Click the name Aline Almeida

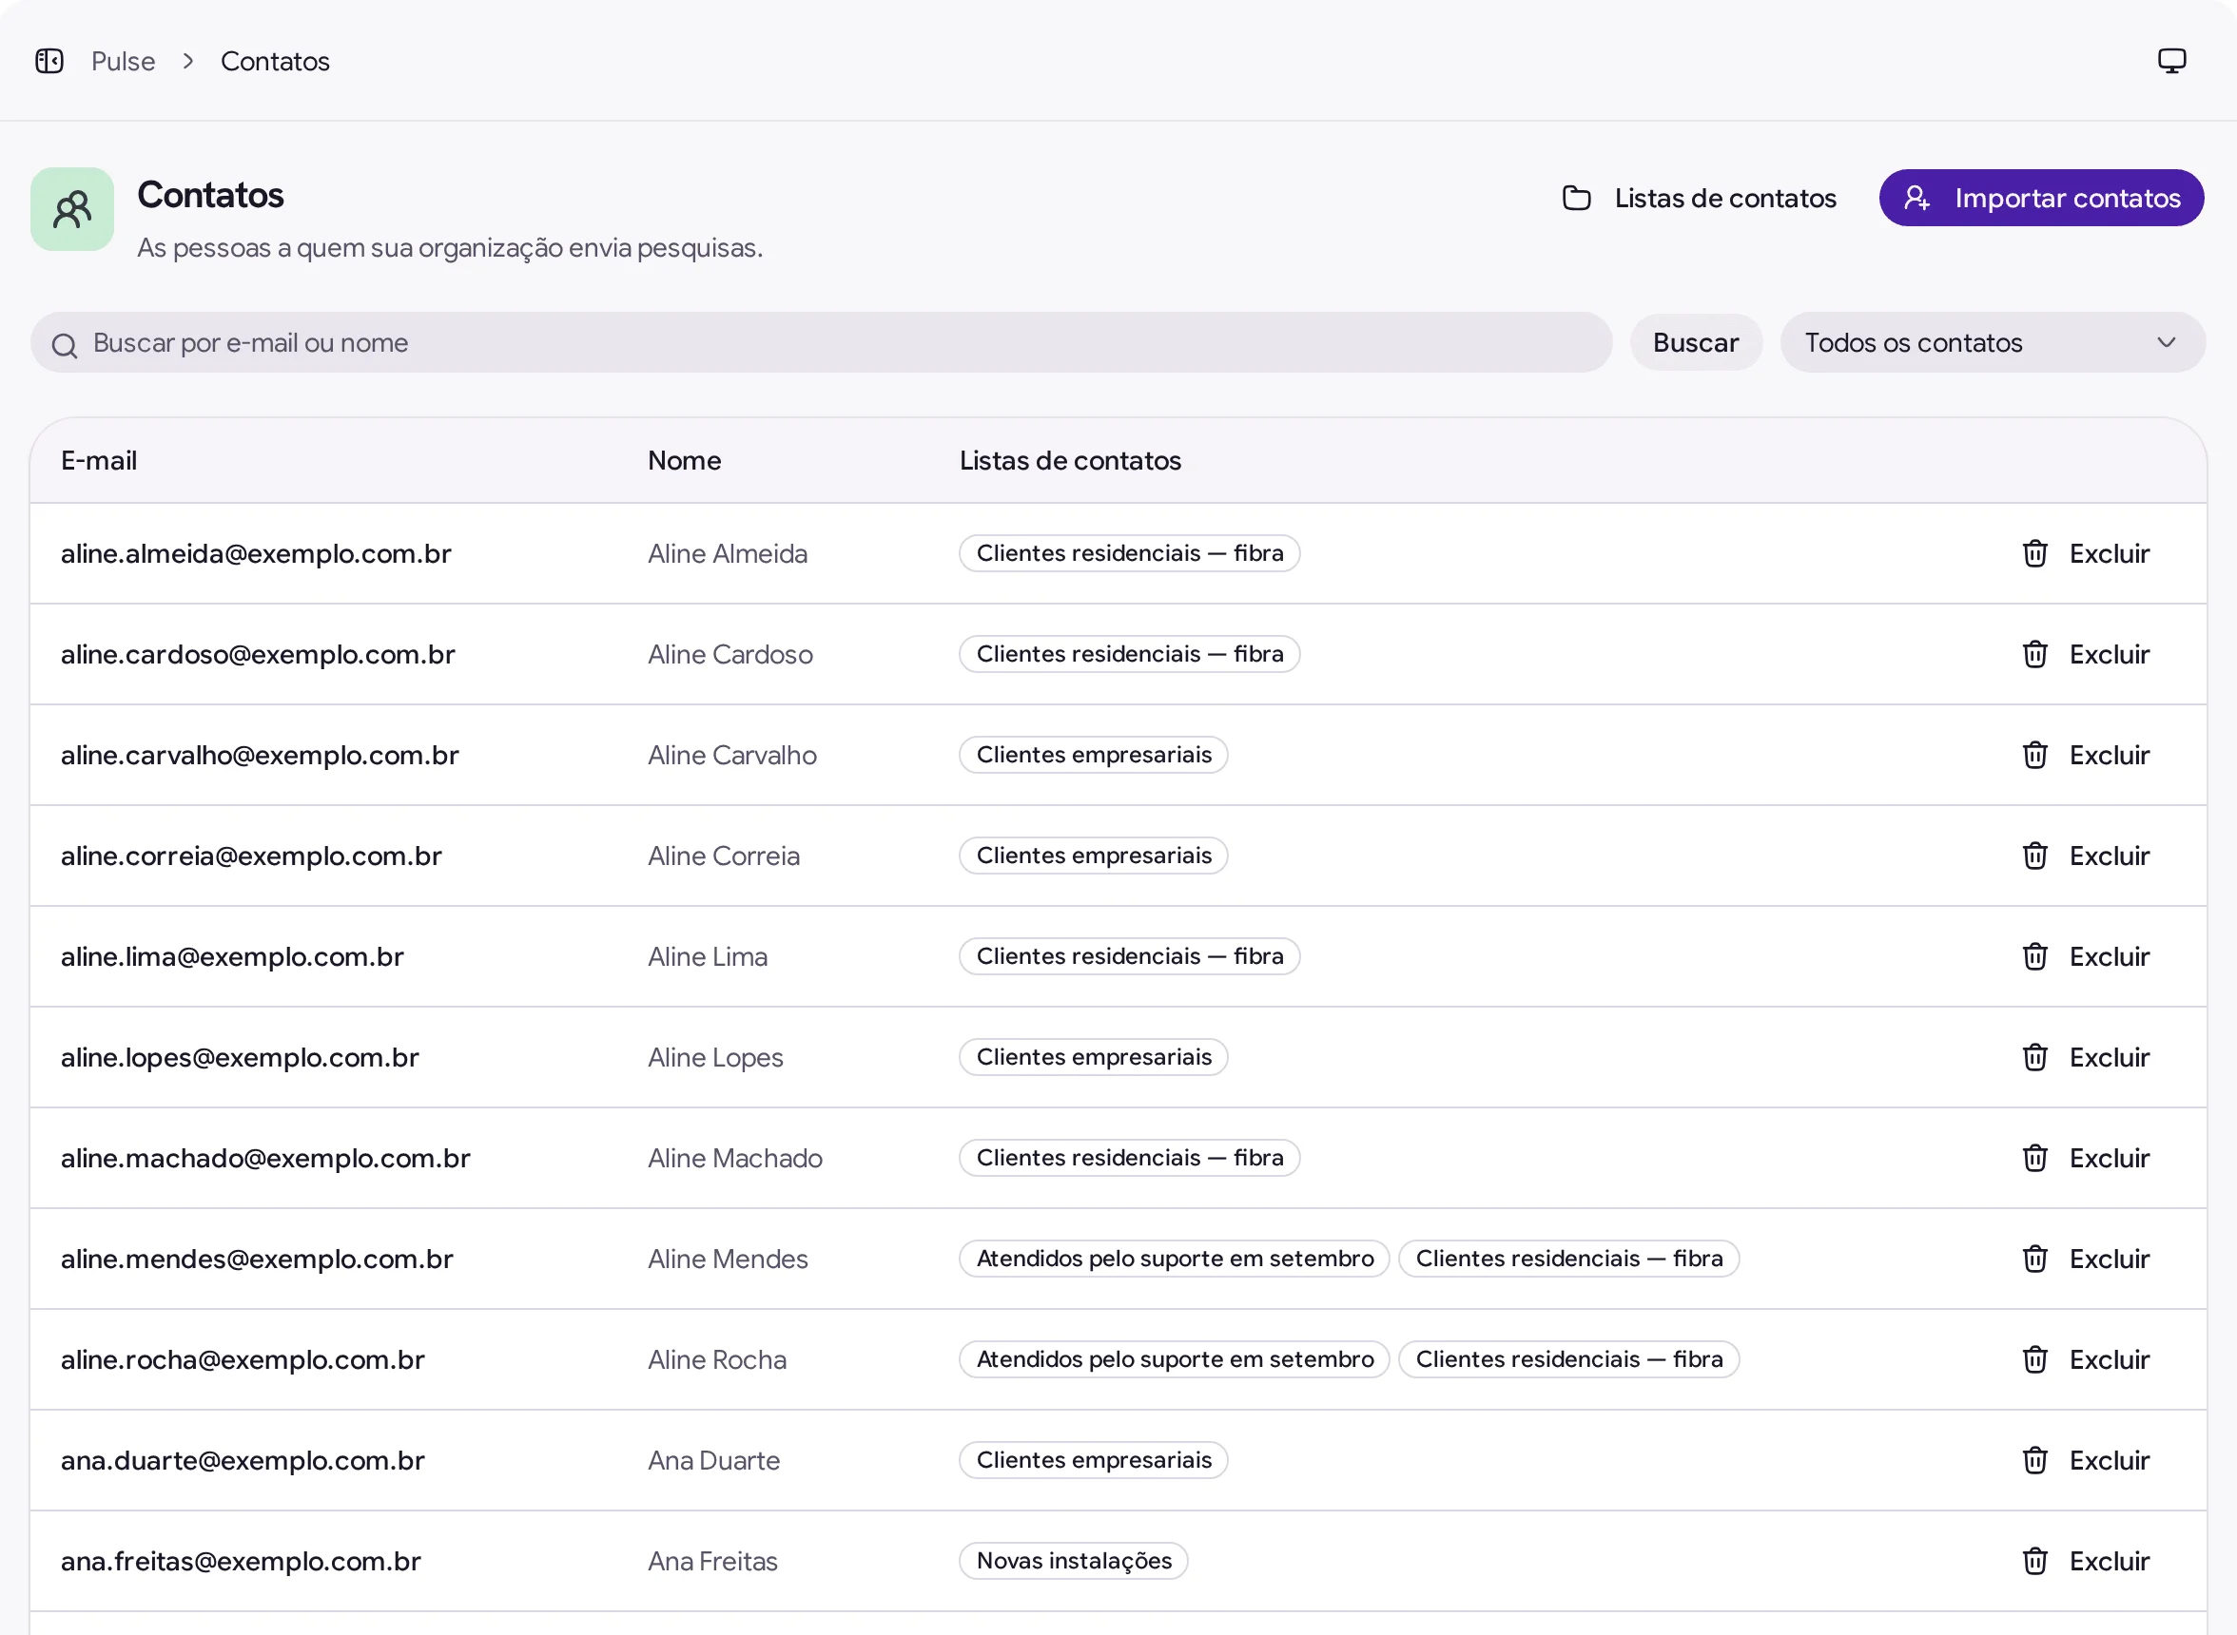728,553
